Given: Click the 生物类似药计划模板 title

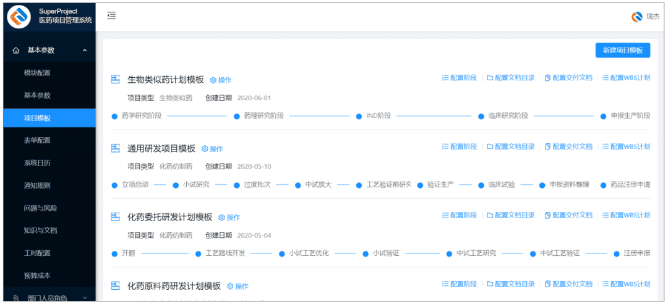Looking at the screenshot, I should [x=166, y=80].
